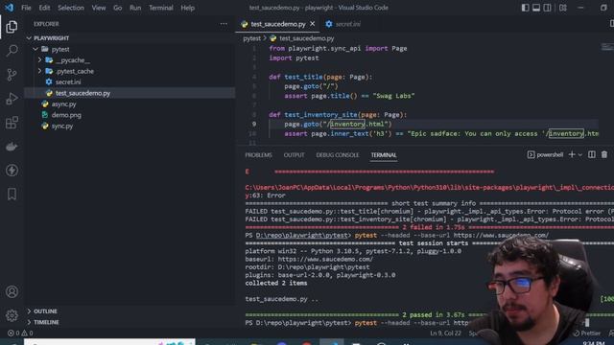Switch to the PROBLEMS panel tab
This screenshot has width=614, height=345.
point(258,155)
